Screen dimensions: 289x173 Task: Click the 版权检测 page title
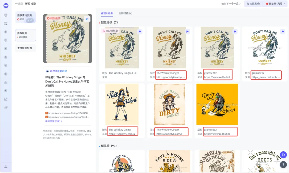(x=31, y=4)
